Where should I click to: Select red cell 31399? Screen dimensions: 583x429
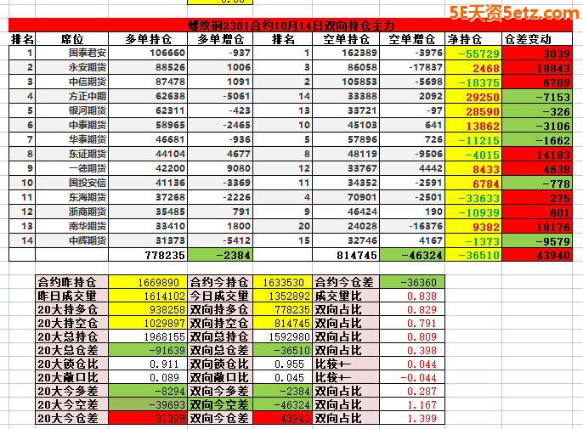coord(148,418)
